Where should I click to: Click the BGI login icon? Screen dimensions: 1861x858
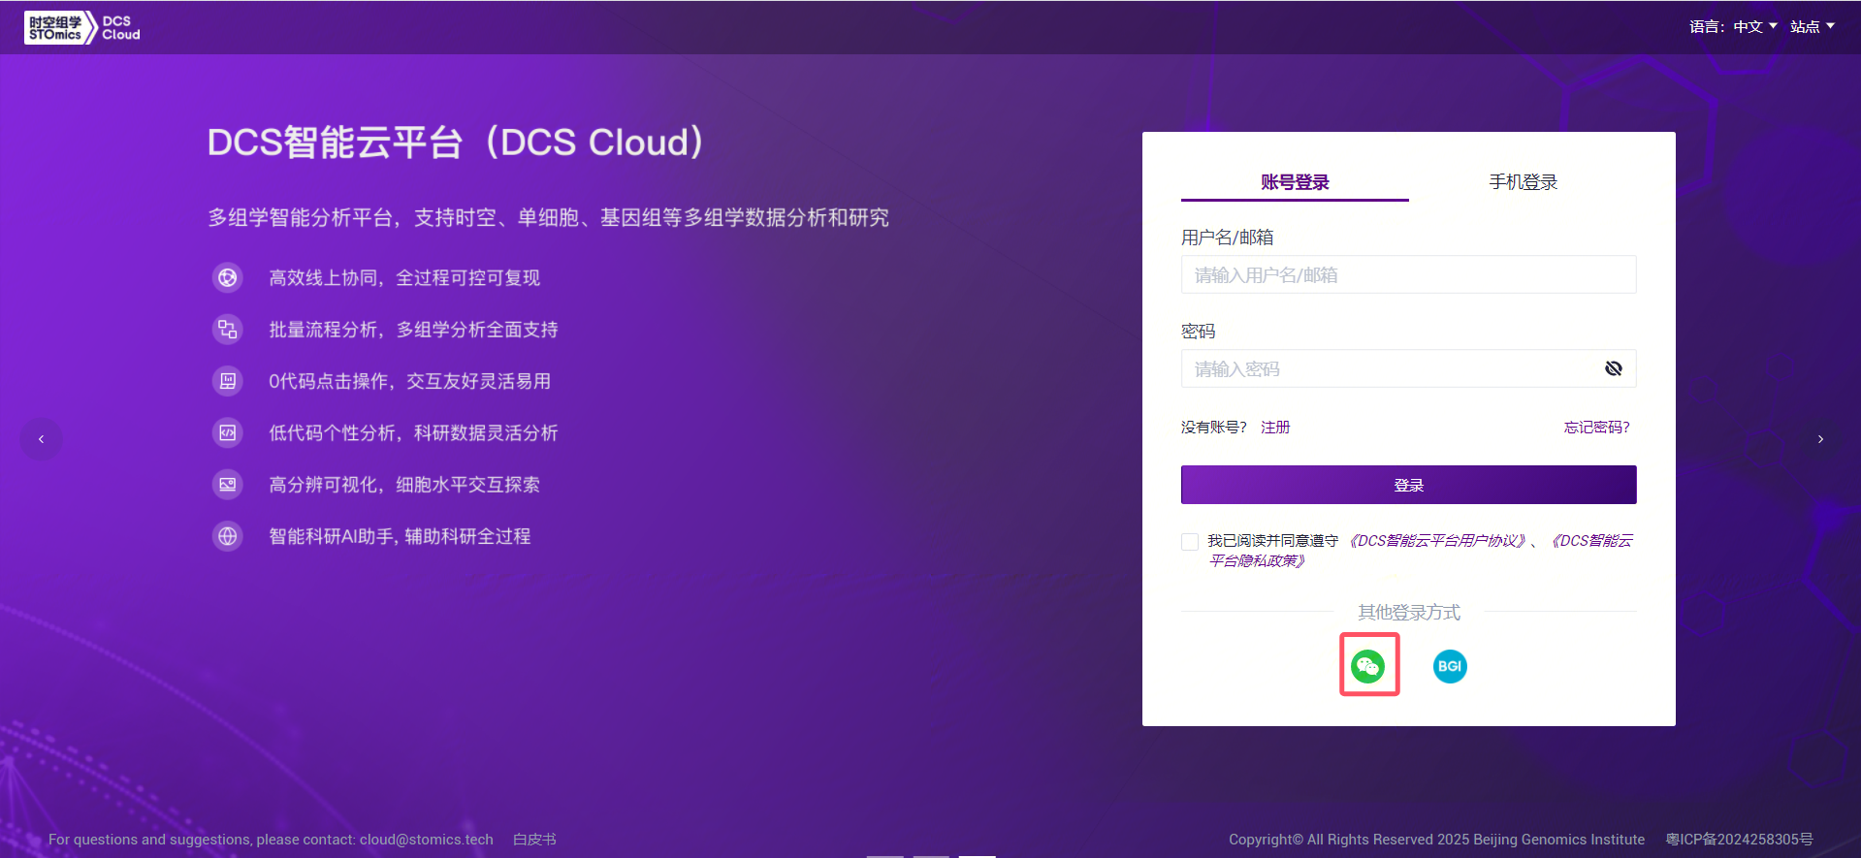(1450, 666)
